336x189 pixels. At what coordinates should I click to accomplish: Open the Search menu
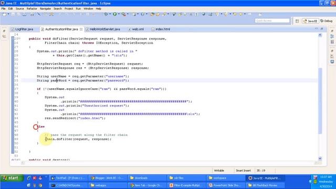tap(58, 9)
